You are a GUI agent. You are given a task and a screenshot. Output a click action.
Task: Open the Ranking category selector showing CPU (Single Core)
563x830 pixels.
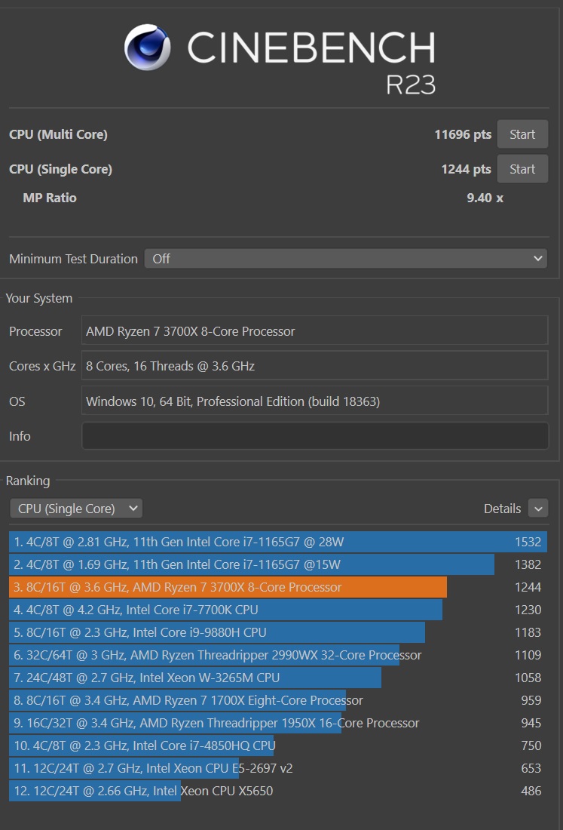75,508
